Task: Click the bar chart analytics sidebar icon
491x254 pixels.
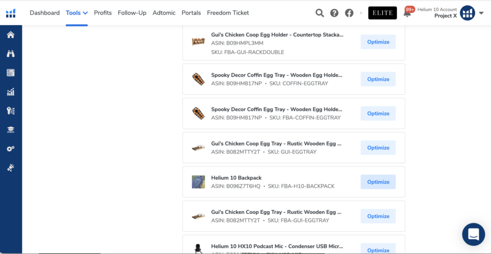Action: coord(11,92)
